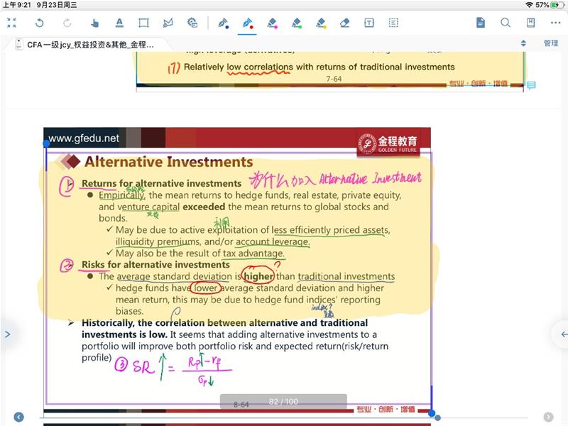Screen dimensions: 568x426
Task: Tap the bottom-right grey circle button
Action: [548, 417]
